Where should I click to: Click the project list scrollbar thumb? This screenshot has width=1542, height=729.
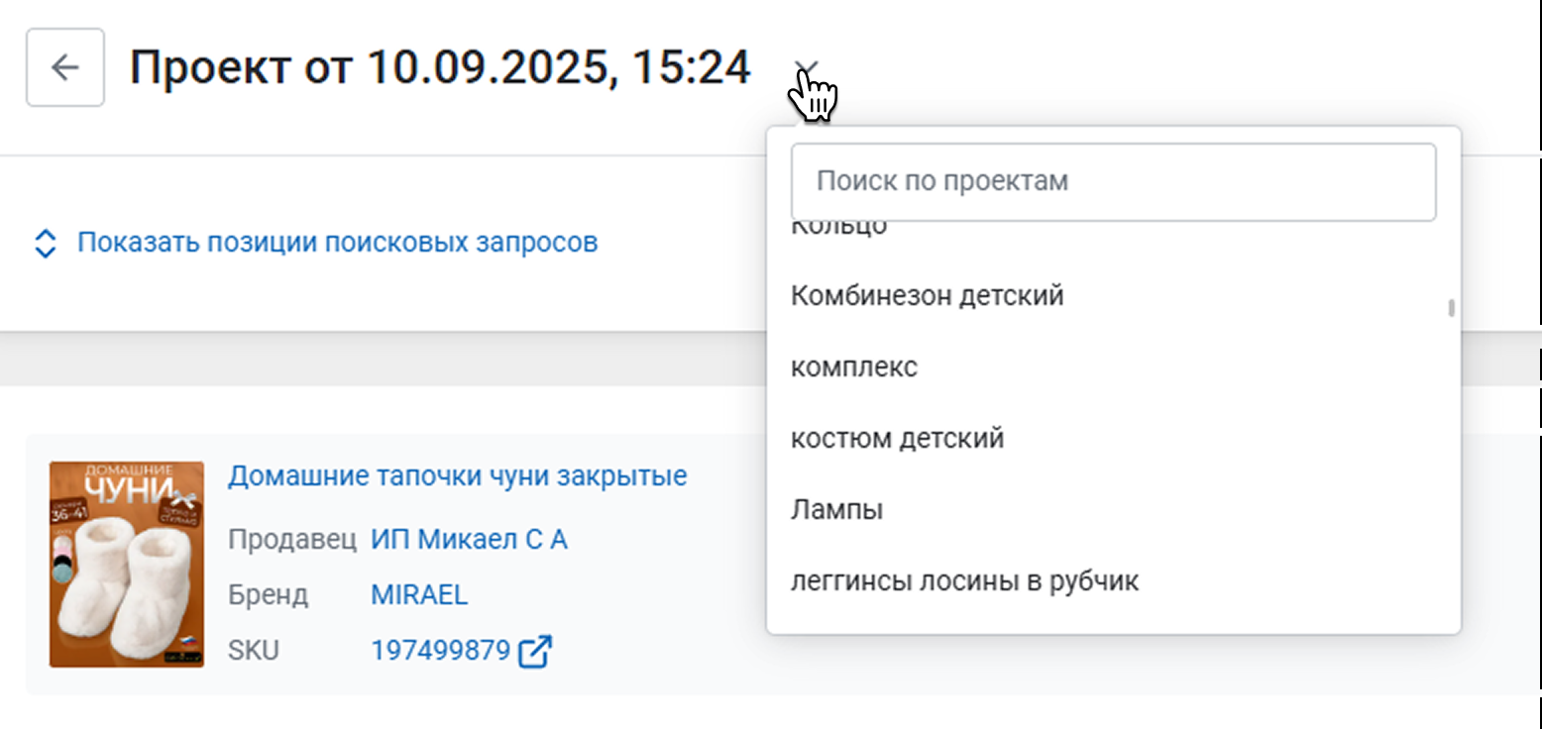click(1451, 307)
